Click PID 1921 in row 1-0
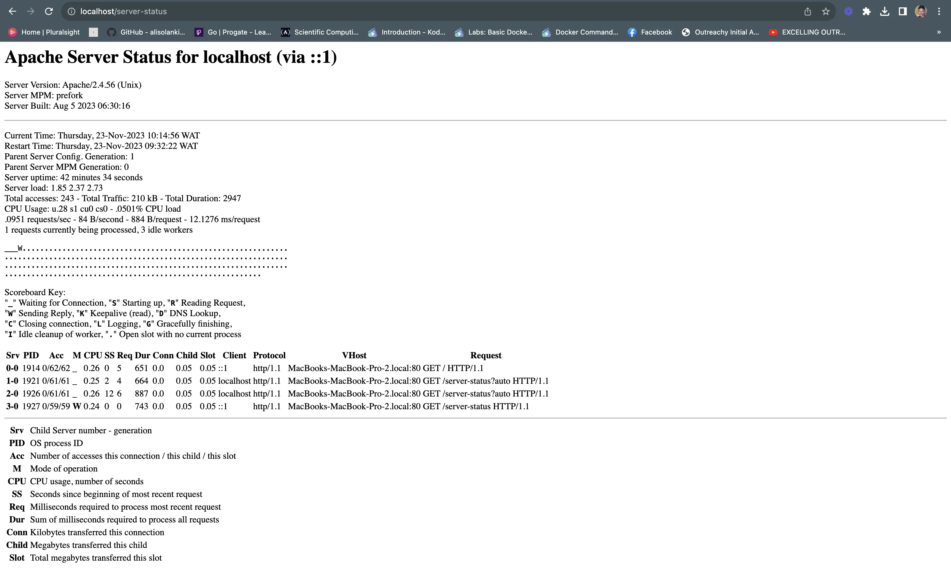The image size is (951, 570). [x=31, y=381]
